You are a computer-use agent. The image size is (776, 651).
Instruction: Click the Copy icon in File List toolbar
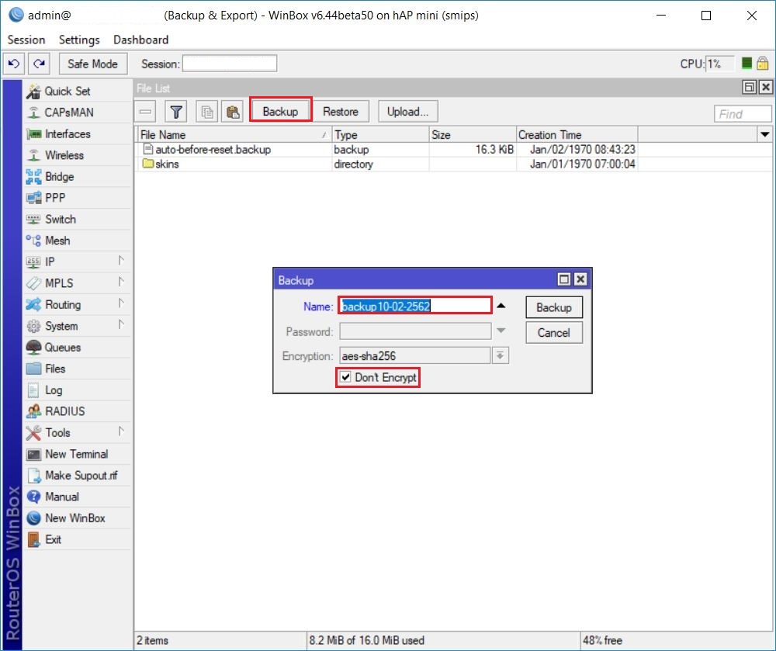(206, 111)
